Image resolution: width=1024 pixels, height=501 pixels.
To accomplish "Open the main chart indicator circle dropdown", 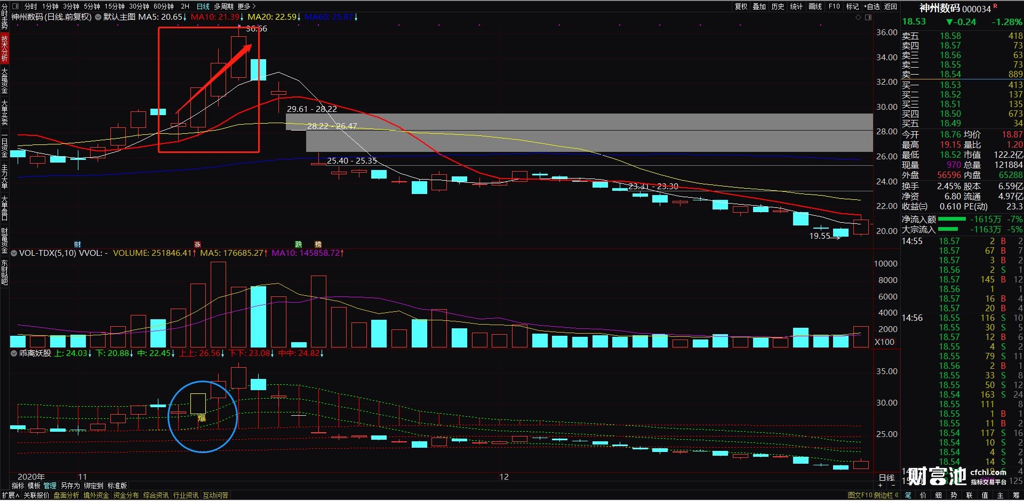I will (x=98, y=17).
